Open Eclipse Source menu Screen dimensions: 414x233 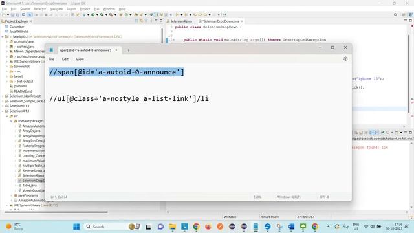(25, 9)
